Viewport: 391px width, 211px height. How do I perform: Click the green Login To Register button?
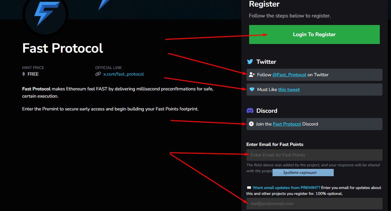pos(314,35)
